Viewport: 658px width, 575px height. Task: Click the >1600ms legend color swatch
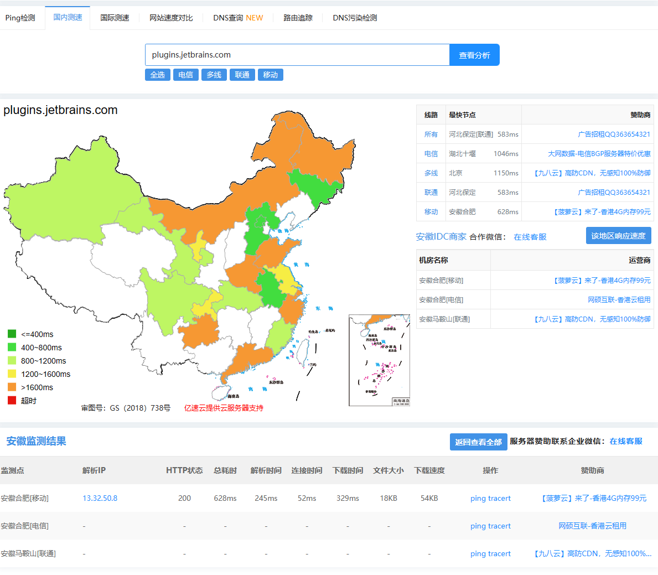pos(12,387)
